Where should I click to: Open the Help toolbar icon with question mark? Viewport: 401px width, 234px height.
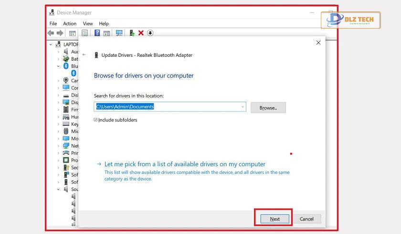pos(97,33)
